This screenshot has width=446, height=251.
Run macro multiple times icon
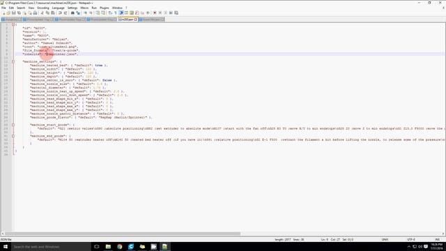point(171,13)
